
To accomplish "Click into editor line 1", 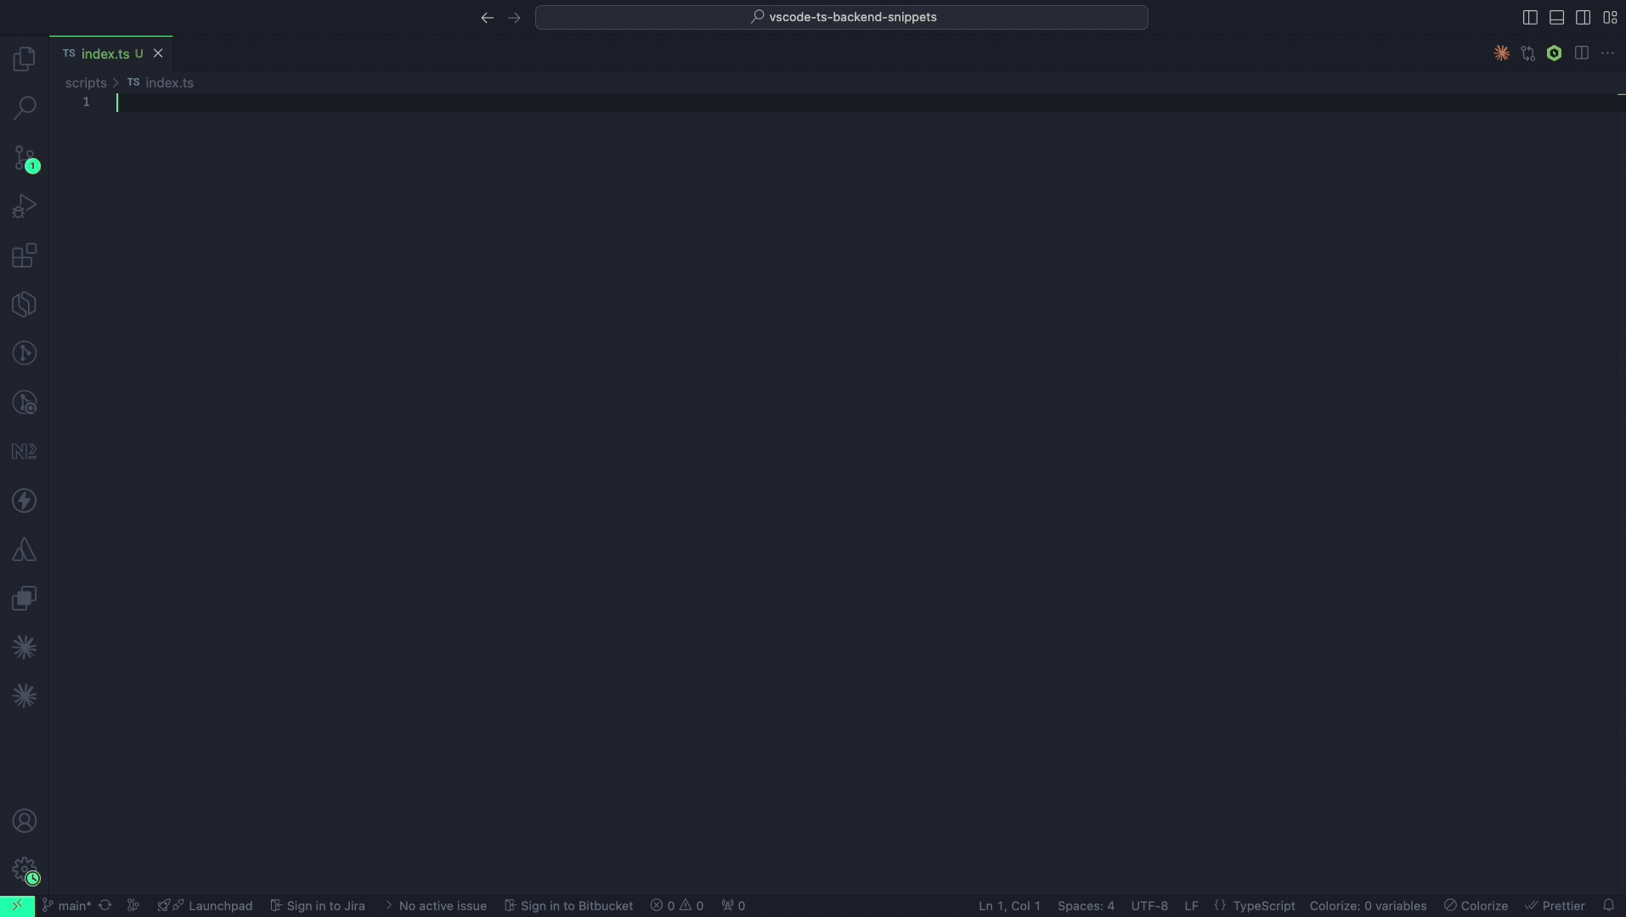I will point(865,103).
